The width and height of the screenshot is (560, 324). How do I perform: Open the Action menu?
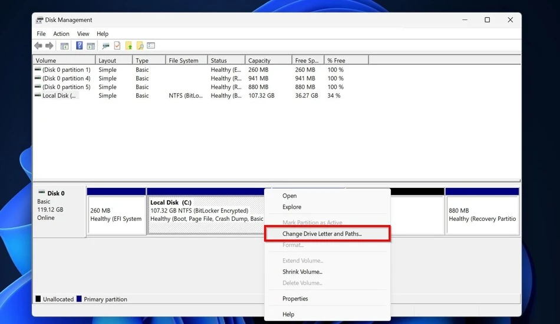click(x=61, y=34)
